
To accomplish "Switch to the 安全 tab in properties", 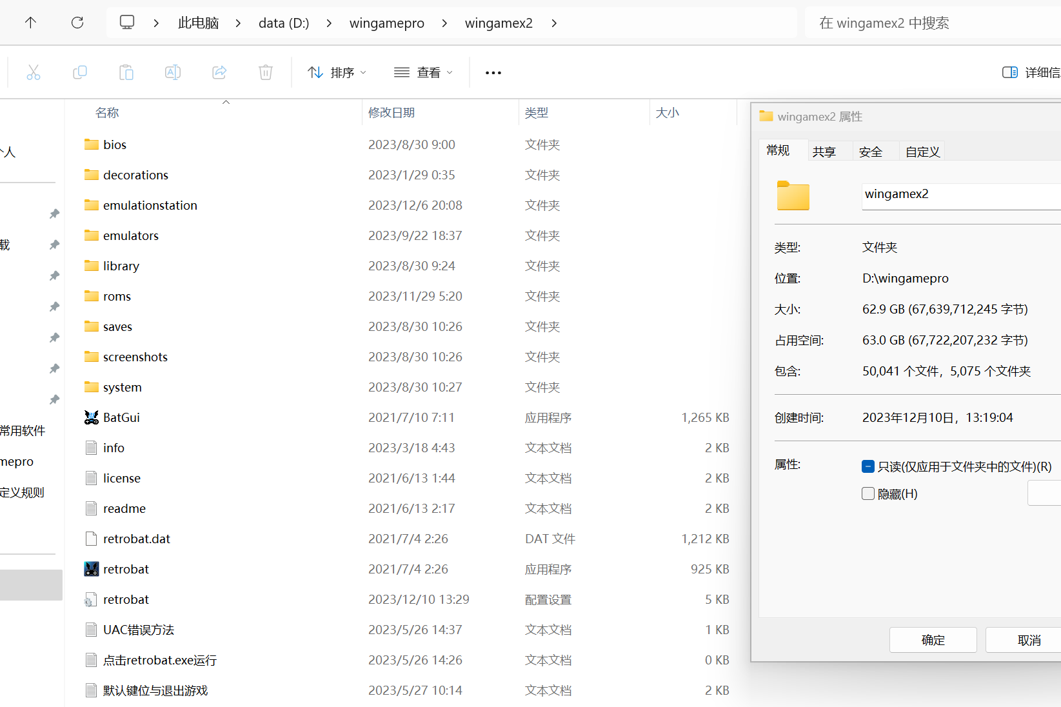I will (871, 151).
